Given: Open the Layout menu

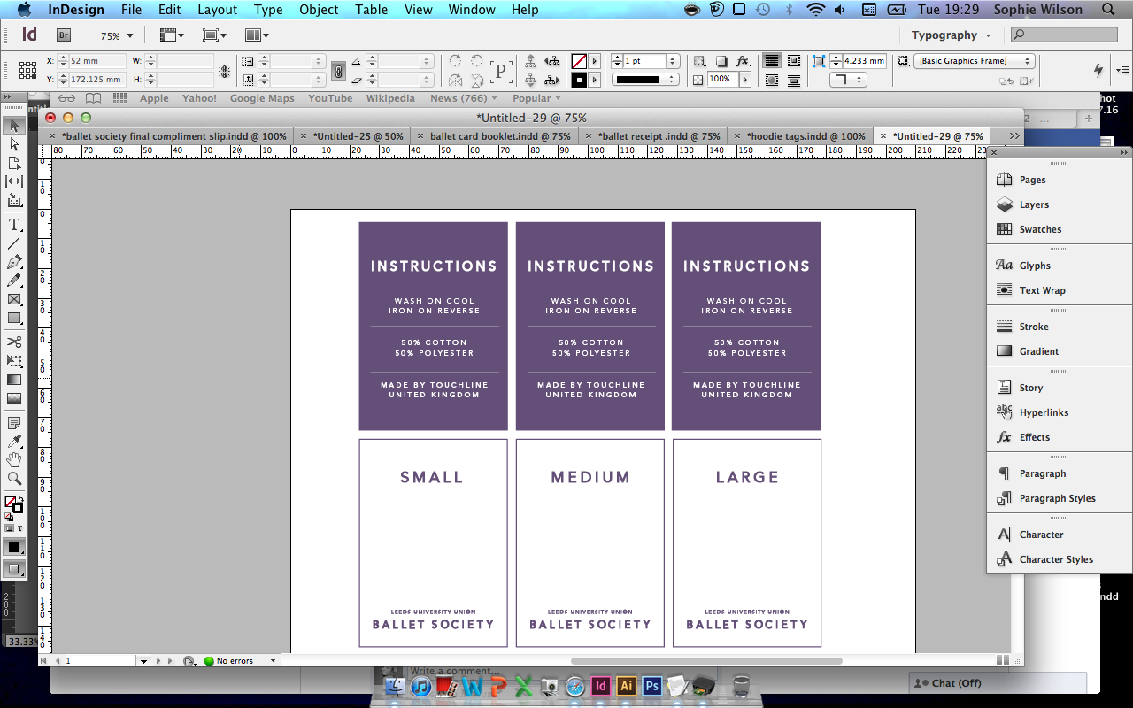Looking at the screenshot, I should point(217,10).
